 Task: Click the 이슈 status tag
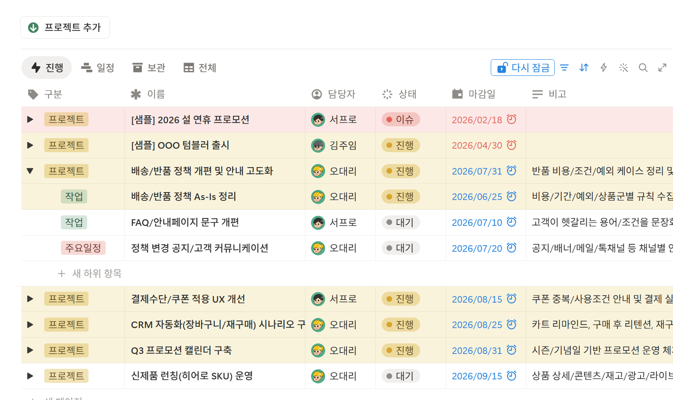(400, 119)
